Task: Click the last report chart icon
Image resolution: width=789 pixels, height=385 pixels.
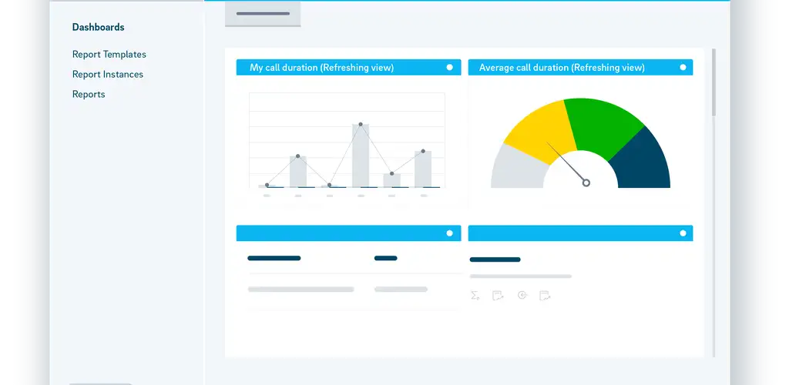Action: [x=546, y=295]
